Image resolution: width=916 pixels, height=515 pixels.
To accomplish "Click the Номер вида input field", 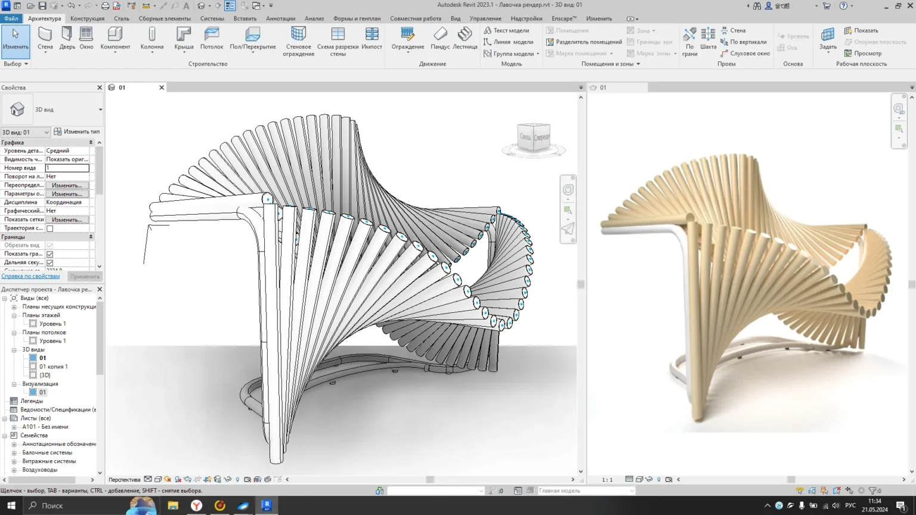I will (x=67, y=168).
